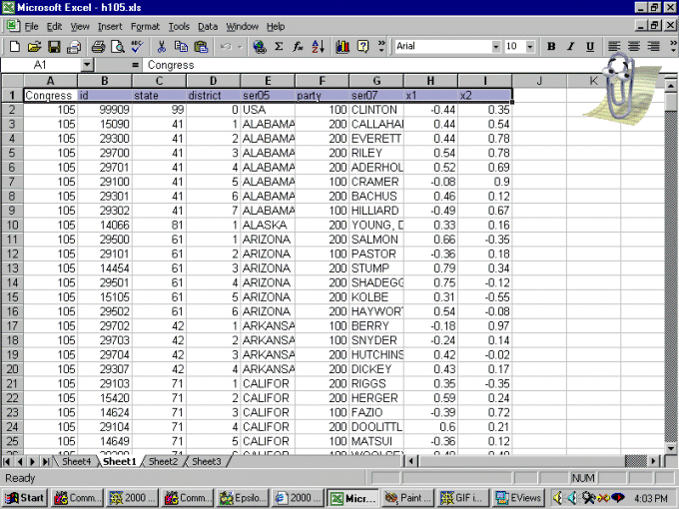The height and width of the screenshot is (509, 679).
Task: Click the AutoSum sigma icon
Action: pos(279,47)
